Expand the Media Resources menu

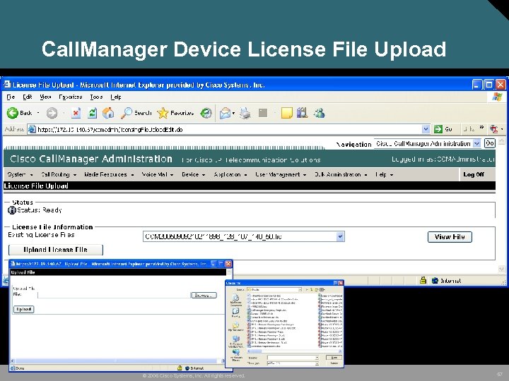click(109, 175)
